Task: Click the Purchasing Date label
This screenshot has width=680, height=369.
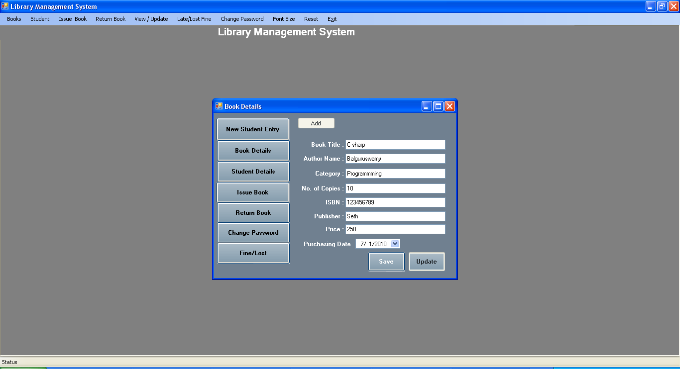Action: coord(327,244)
